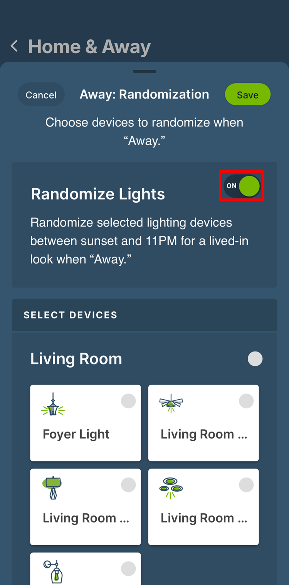This screenshot has height=585, width=289.
Task: Click the wall sconce icon on bottom card
Action: pos(53,571)
